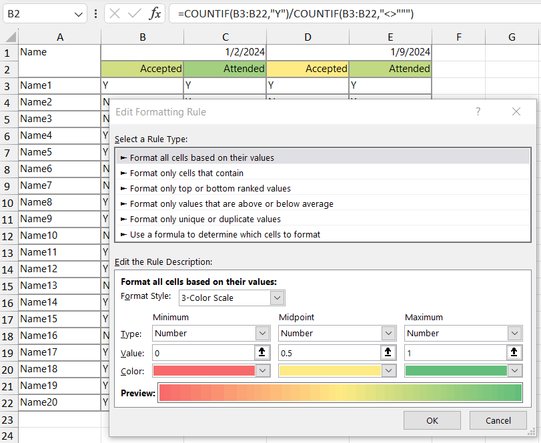Select column A header
Viewport: 541px width, 443px height.
59,37
